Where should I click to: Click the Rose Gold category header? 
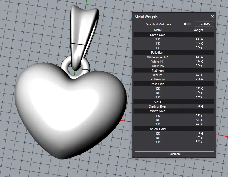[158, 84]
